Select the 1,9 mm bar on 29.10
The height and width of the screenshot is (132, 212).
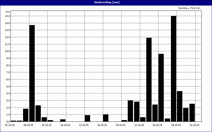tap(186, 115)
